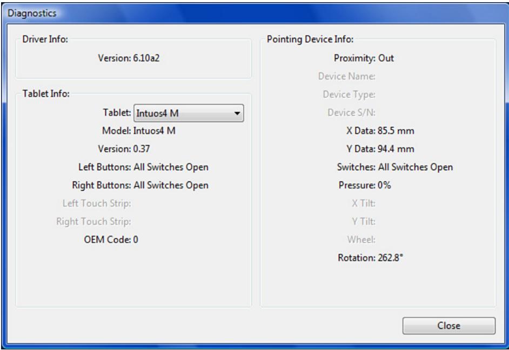Click the pointing device Switches: All Switches Open line
The image size is (509, 350).
click(395, 167)
